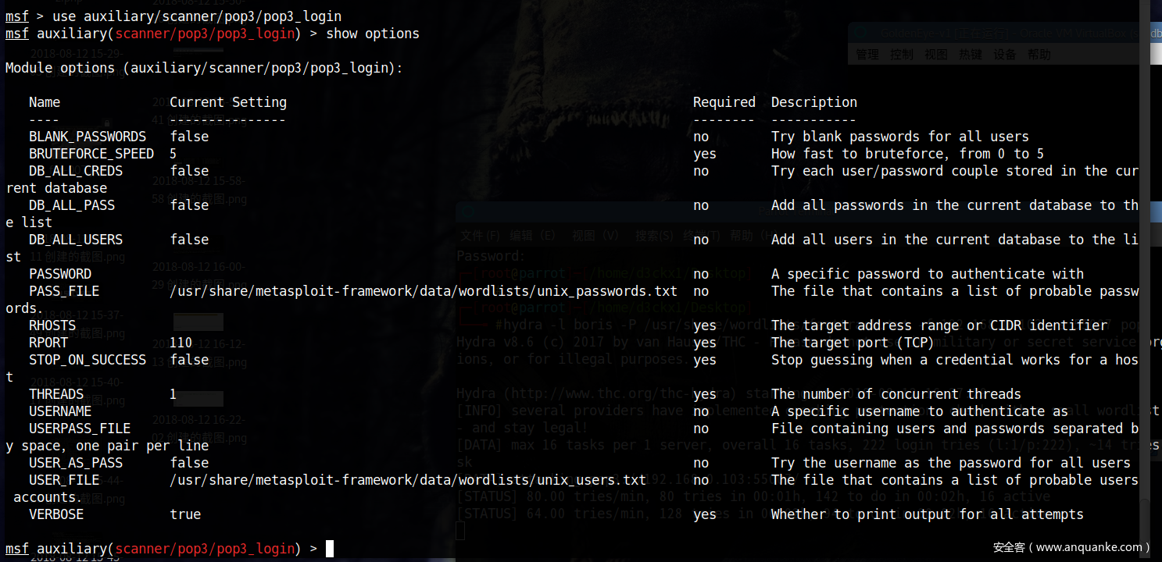The width and height of the screenshot is (1162, 562).
Task: Select the DB_ALL_USERS option name
Action: 76,240
